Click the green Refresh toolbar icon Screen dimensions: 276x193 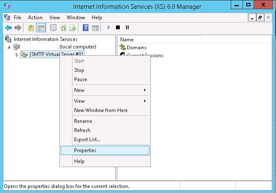pos(63,28)
